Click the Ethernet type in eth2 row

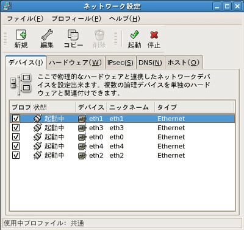tap(171, 155)
